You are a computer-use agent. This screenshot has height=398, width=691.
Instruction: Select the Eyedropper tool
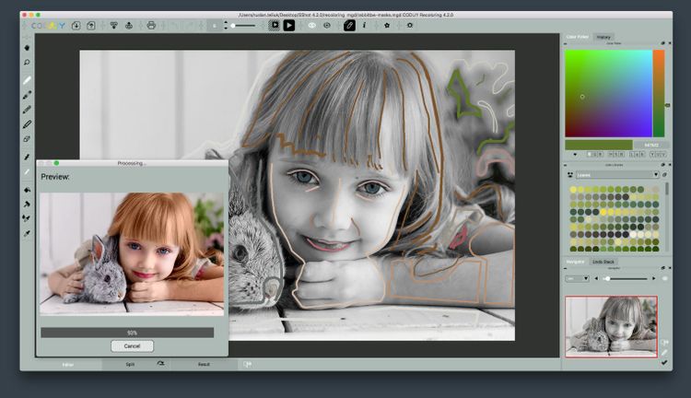coord(27,233)
